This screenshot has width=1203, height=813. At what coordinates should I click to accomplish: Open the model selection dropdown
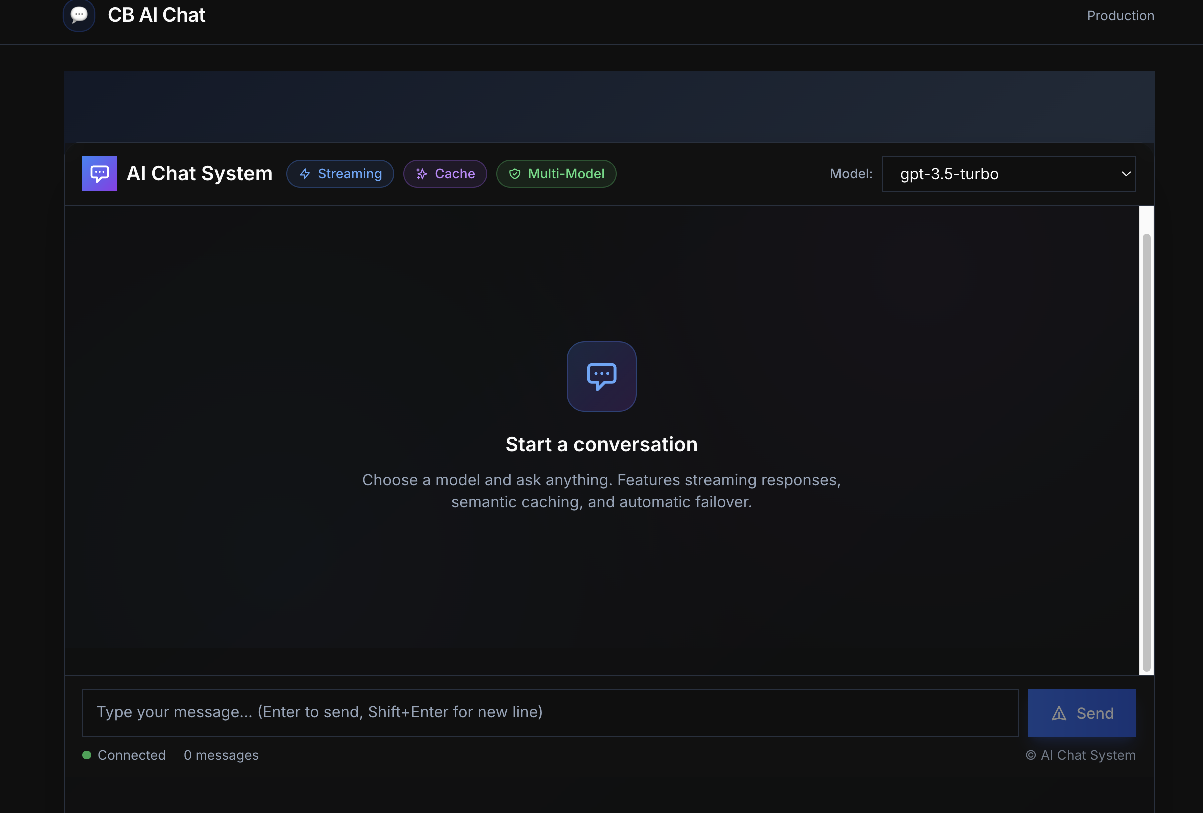pyautogui.click(x=1008, y=174)
